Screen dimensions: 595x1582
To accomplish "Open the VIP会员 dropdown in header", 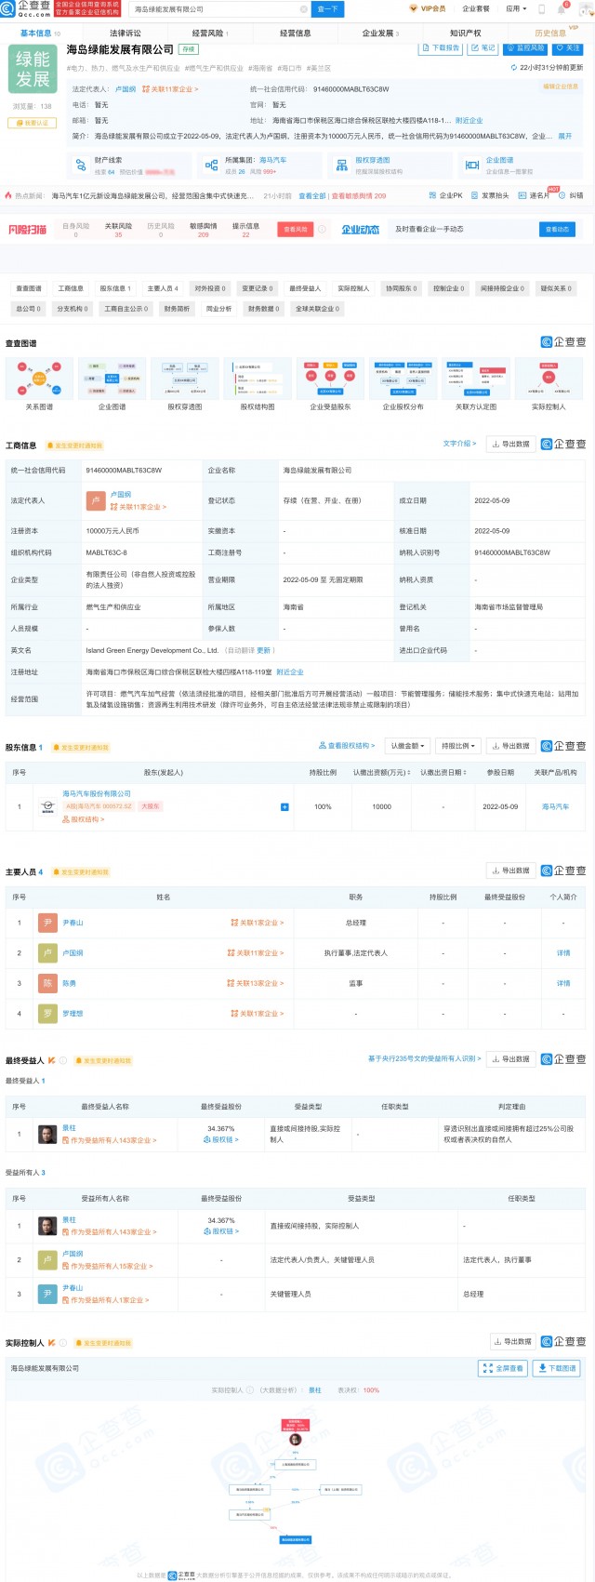I will pyautogui.click(x=428, y=8).
